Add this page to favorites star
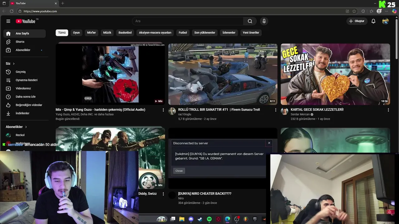The image size is (399, 224). tap(354, 11)
